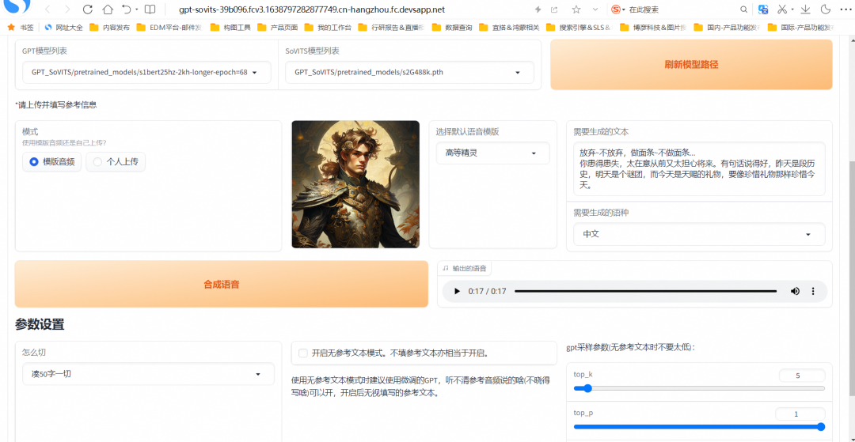The width and height of the screenshot is (855, 442).
Task: Click the 书签 bookmarks star icon
Action: tap(11, 27)
